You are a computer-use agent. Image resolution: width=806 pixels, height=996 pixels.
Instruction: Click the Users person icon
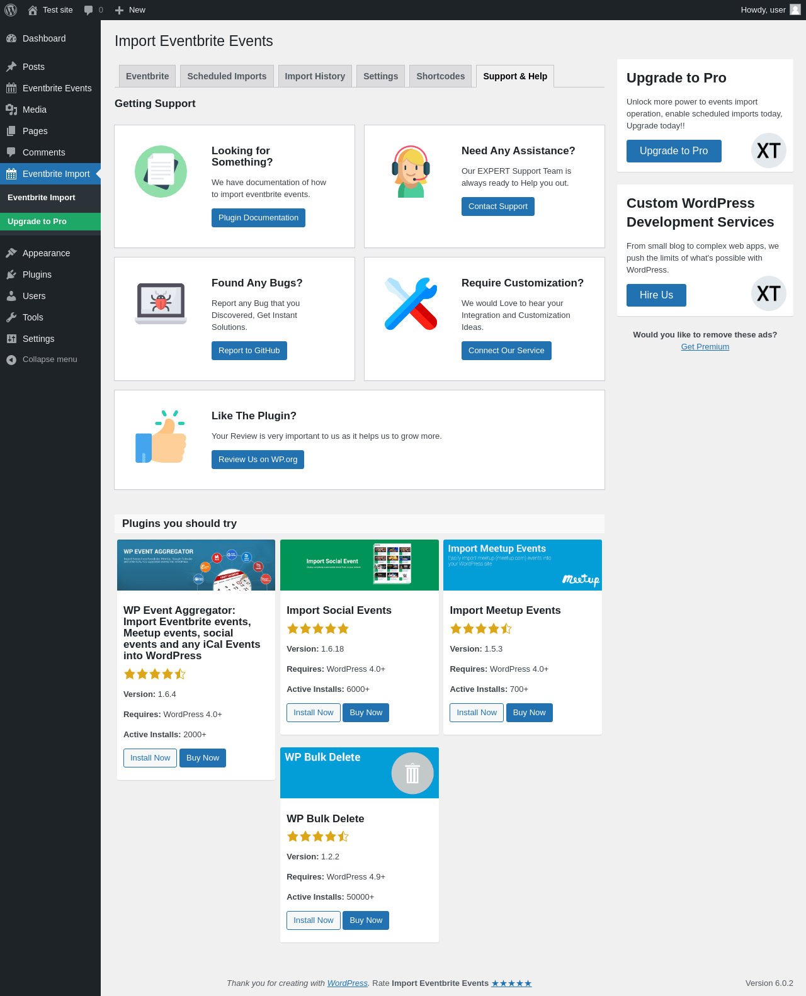[11, 296]
